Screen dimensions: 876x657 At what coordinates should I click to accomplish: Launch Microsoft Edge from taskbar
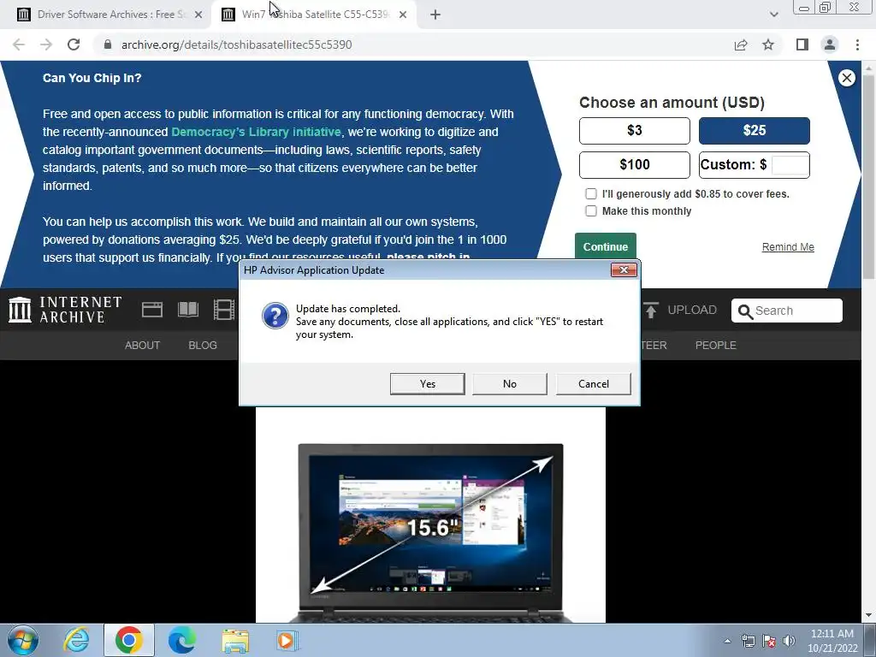pos(182,640)
